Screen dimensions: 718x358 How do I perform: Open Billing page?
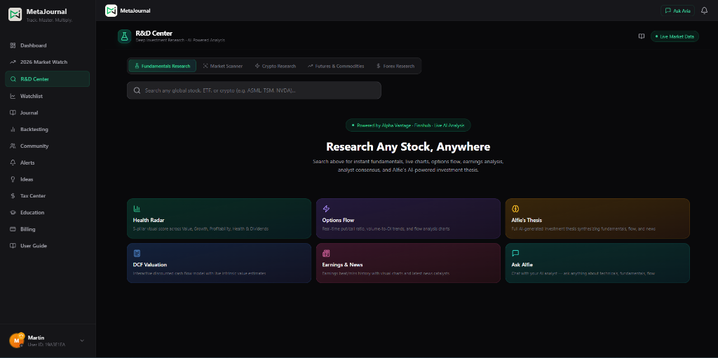point(47,229)
